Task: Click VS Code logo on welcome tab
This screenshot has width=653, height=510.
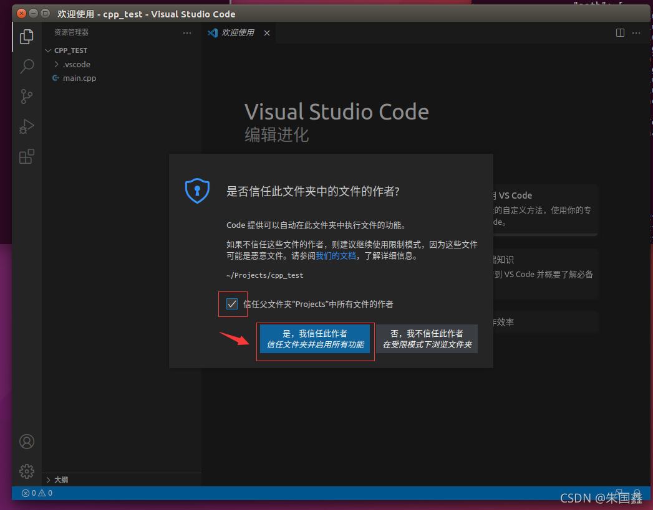Action: click(x=213, y=33)
